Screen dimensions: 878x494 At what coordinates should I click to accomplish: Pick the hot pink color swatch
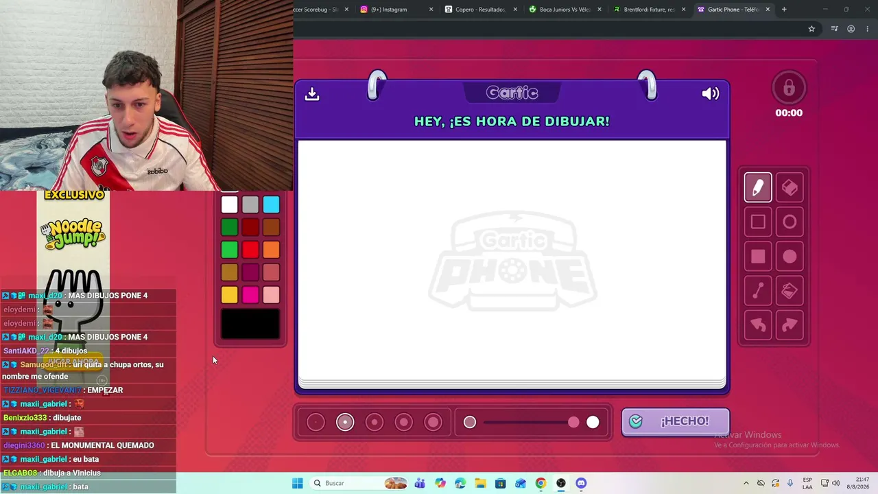point(250,295)
